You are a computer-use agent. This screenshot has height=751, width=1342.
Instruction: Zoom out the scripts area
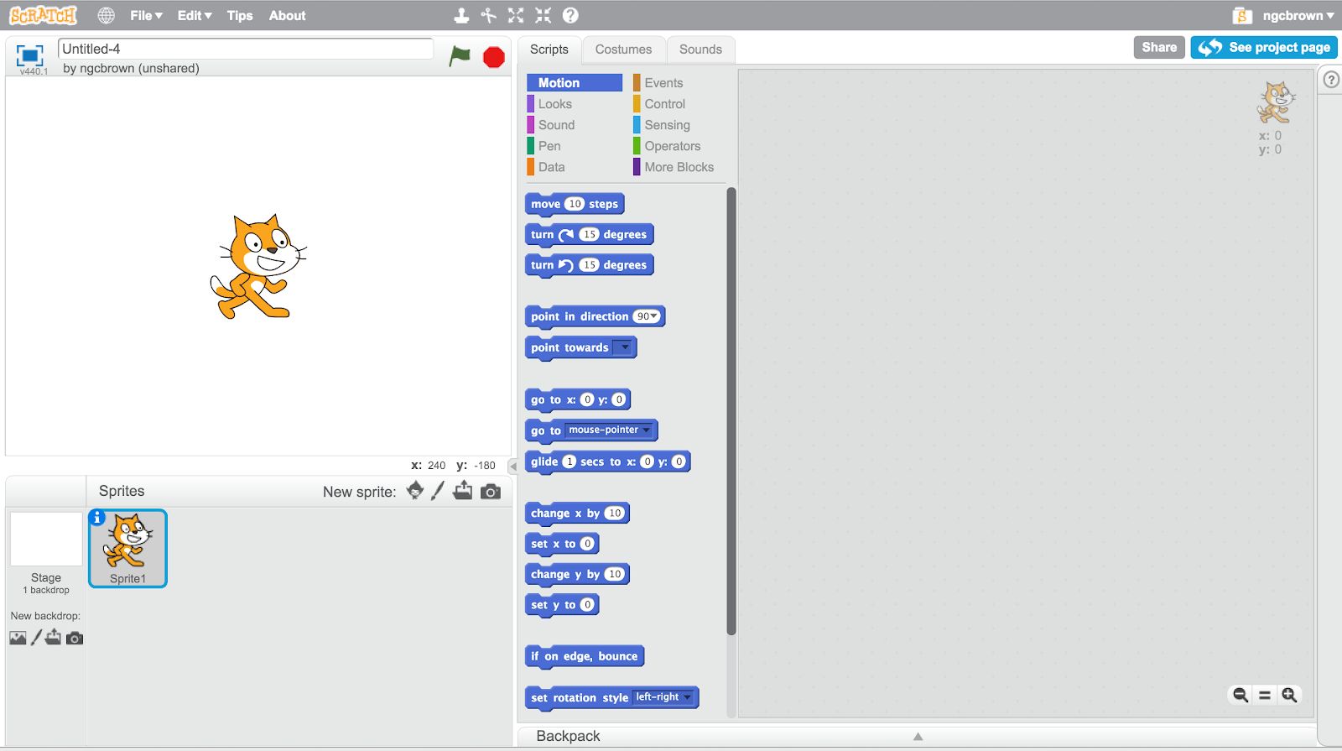tap(1241, 695)
